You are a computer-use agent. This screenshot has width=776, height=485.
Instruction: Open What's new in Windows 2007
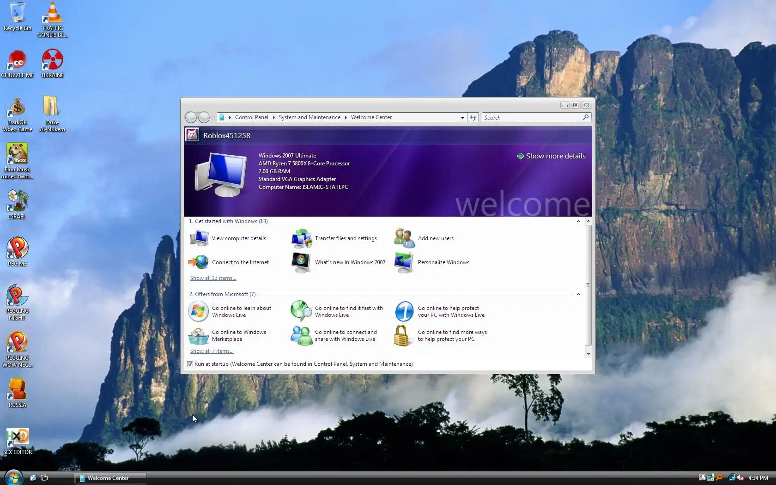coord(339,262)
